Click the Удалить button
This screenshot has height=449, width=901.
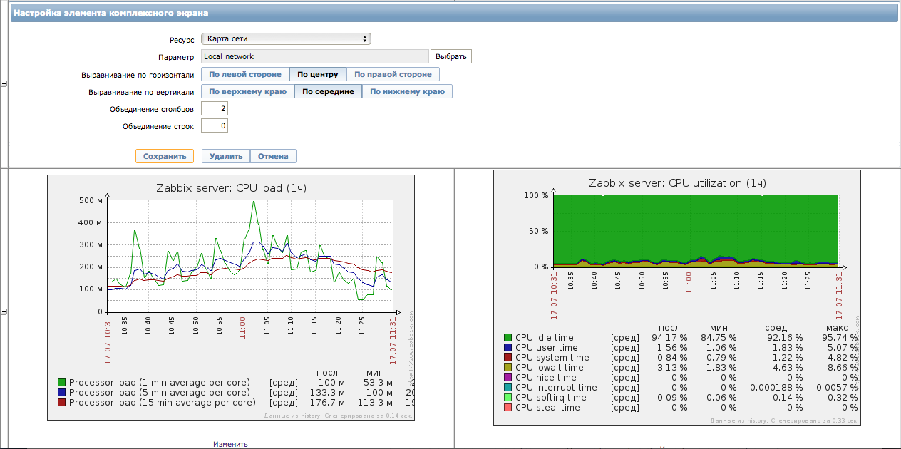[226, 156]
